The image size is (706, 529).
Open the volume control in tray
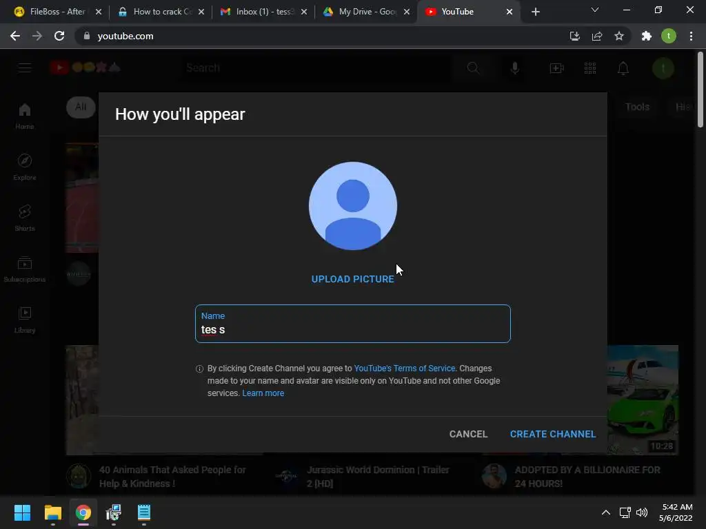coord(642,512)
